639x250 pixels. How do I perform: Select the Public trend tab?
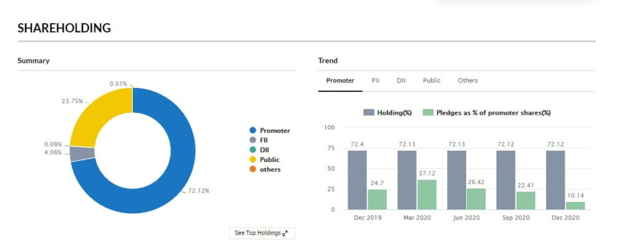click(x=431, y=80)
